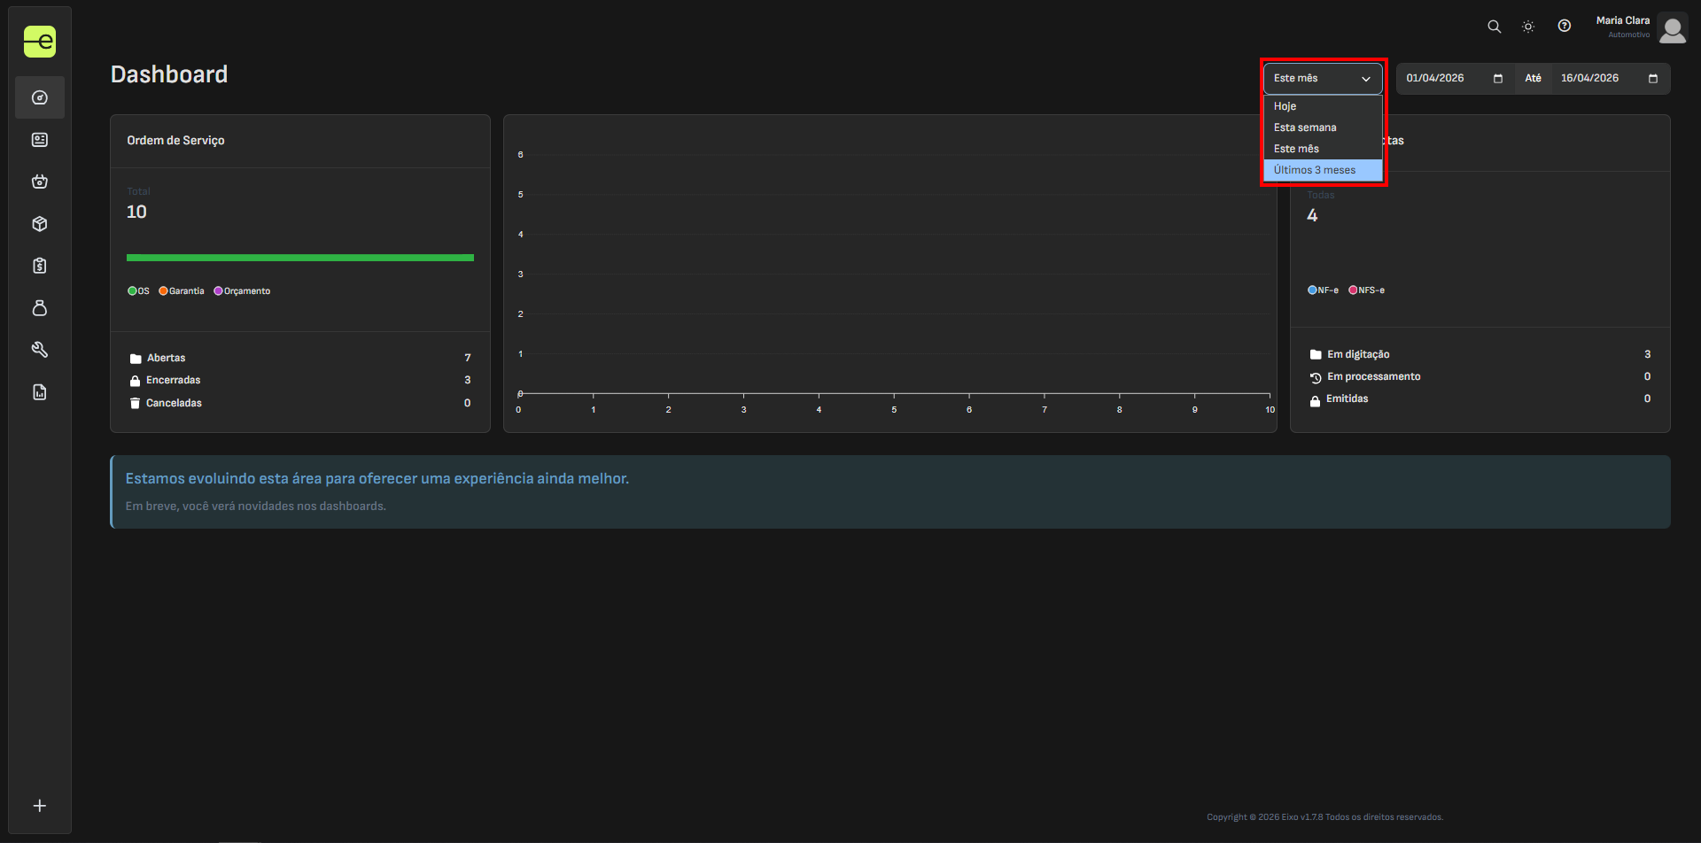The image size is (1701, 843).
Task: Click total value 10
Action: pyautogui.click(x=136, y=213)
